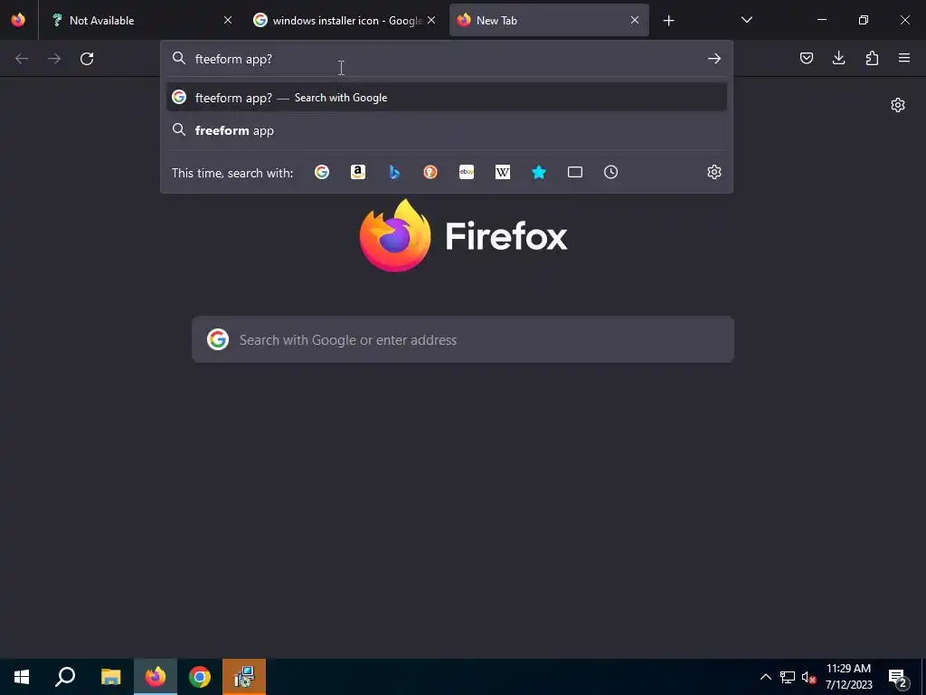Close the Not Available tab
Viewport: 926px width, 695px height.
point(227,20)
